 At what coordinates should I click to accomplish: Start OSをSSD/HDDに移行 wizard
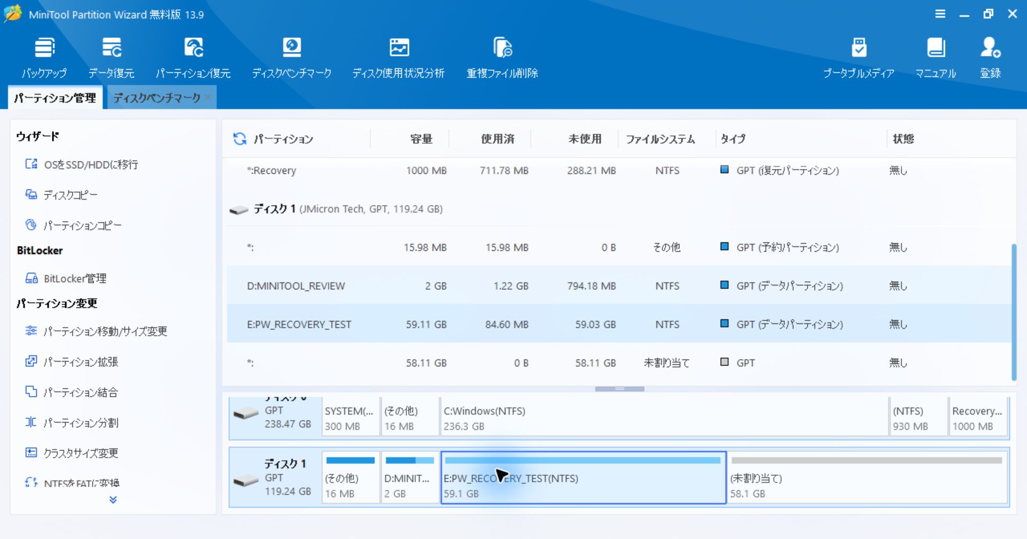coord(82,164)
